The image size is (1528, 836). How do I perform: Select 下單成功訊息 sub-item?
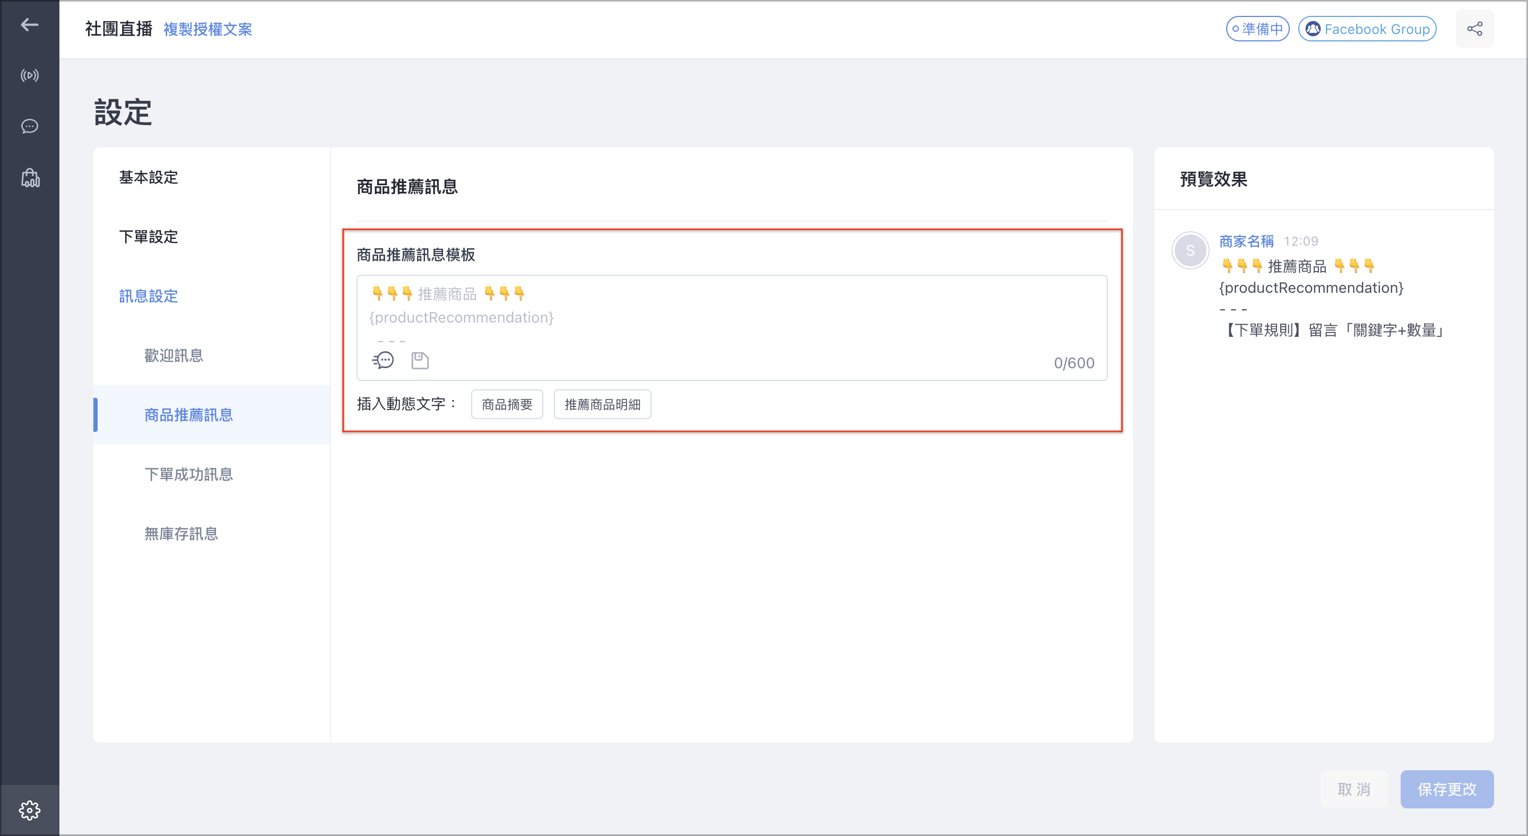tap(189, 474)
